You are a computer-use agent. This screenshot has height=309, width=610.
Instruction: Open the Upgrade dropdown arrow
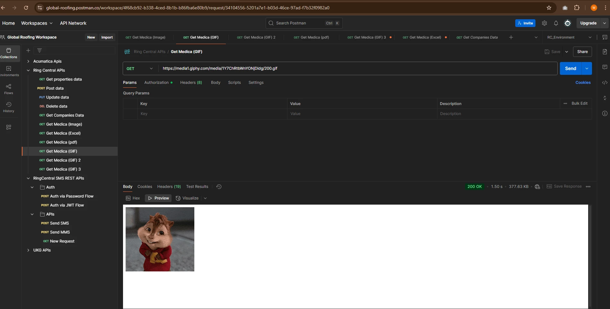pos(605,23)
